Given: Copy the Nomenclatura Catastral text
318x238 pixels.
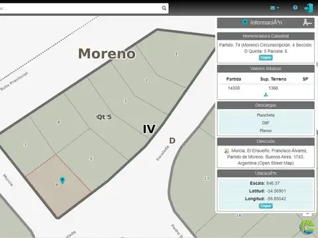Looking at the screenshot, I should click(266, 58).
